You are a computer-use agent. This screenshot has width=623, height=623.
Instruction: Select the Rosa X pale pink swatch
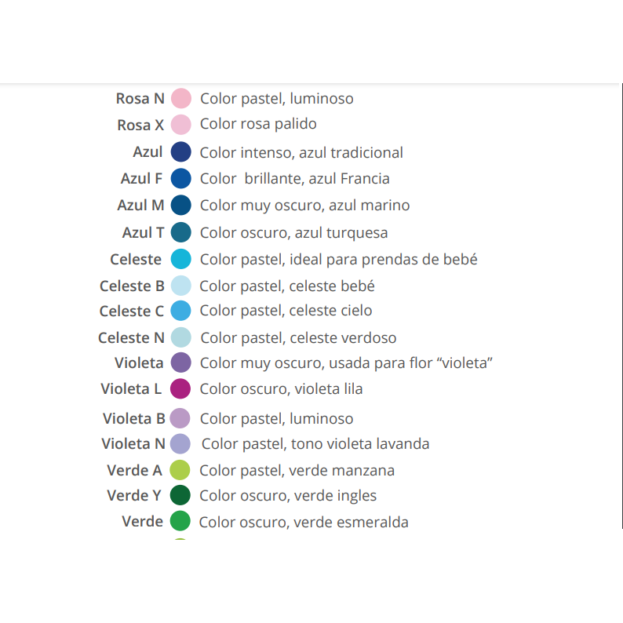[181, 125]
